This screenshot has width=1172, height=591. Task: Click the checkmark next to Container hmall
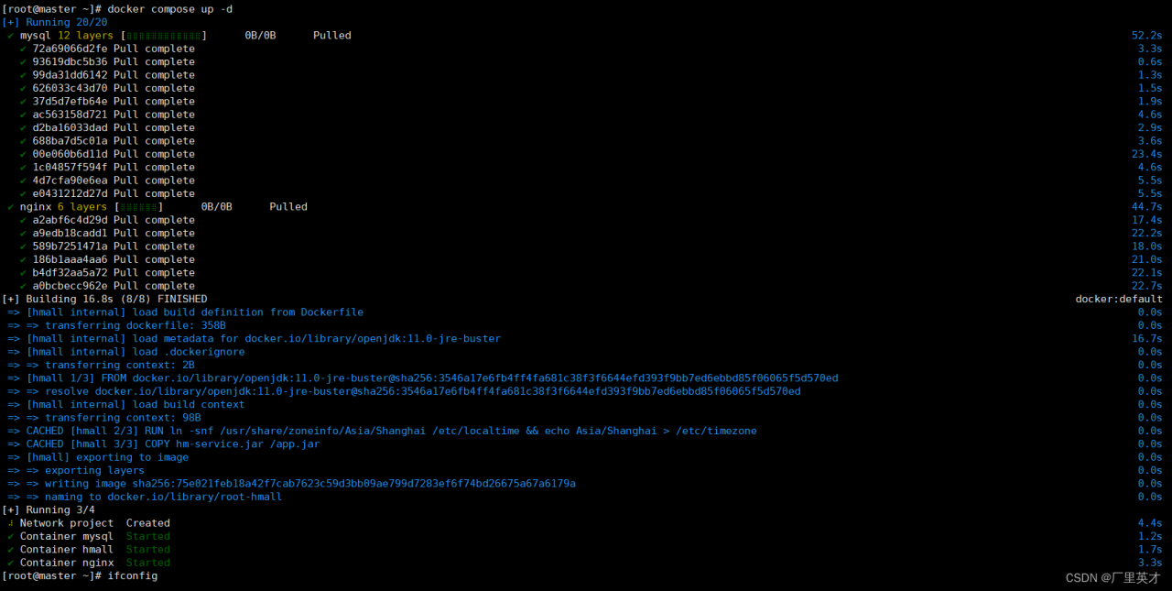(x=10, y=550)
